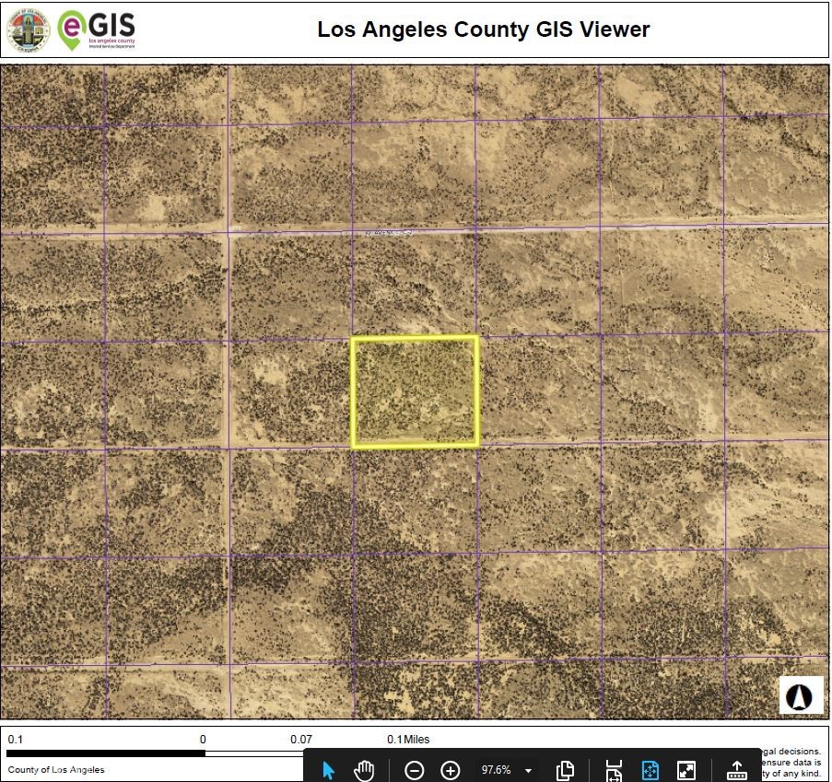
Task: Open the page view copy icon
Action: coord(566,770)
